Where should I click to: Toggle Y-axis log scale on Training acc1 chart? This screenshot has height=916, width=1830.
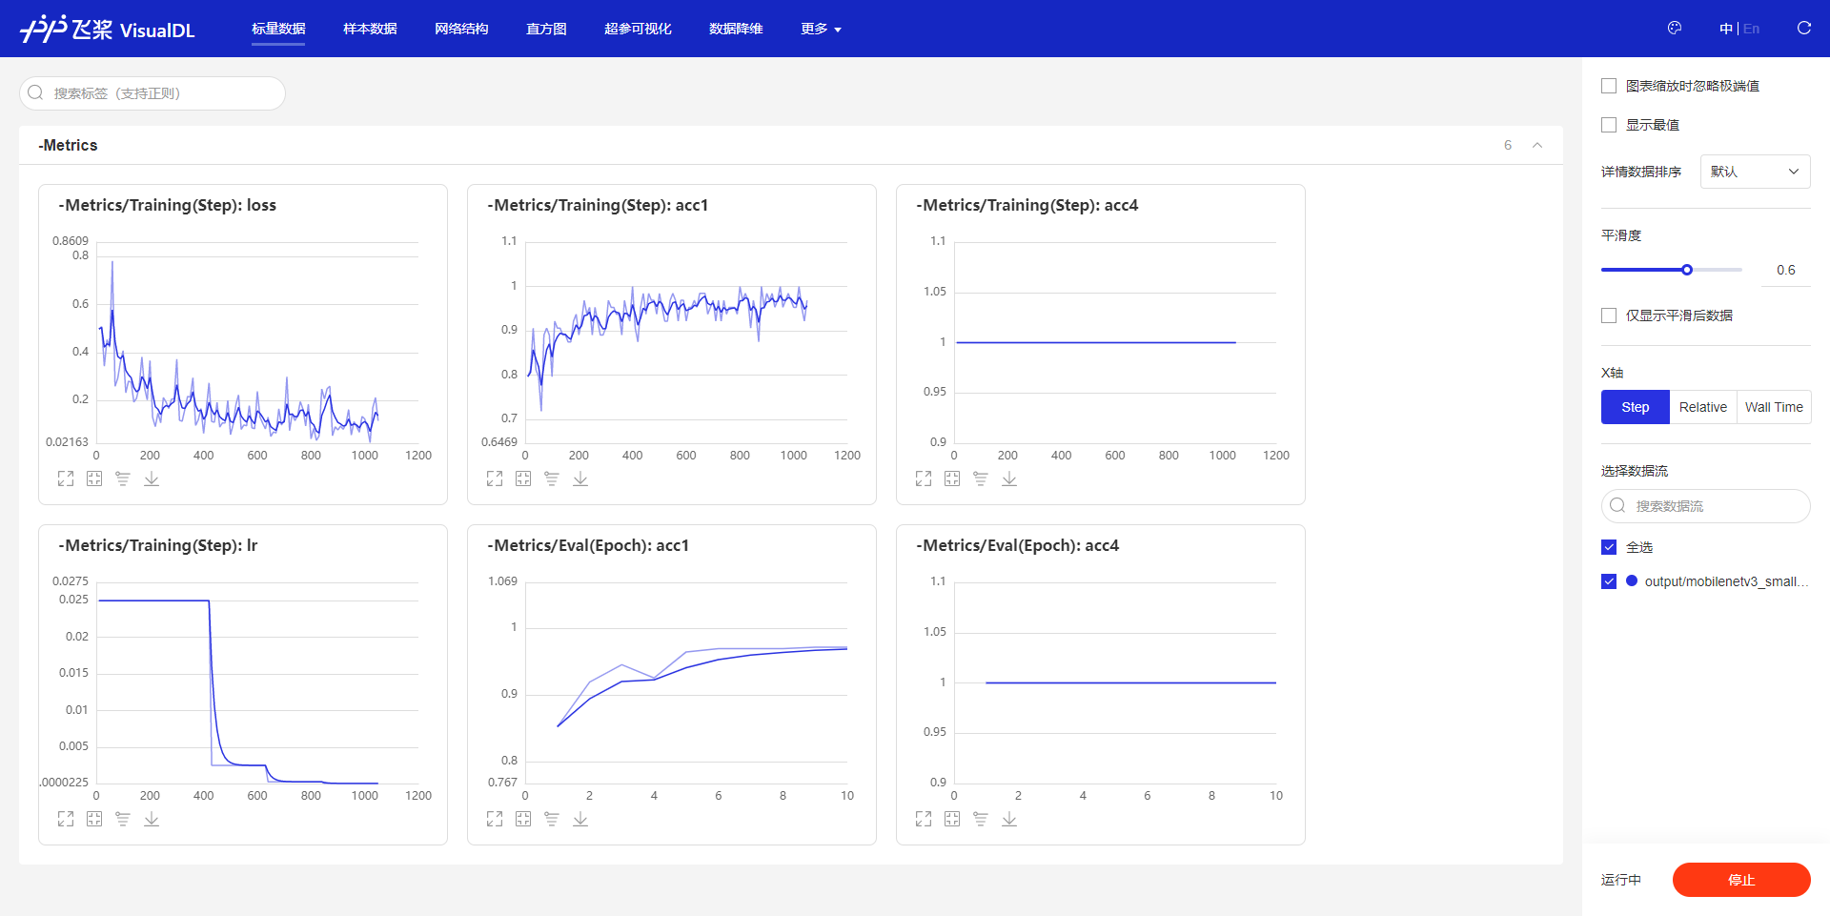[552, 478]
